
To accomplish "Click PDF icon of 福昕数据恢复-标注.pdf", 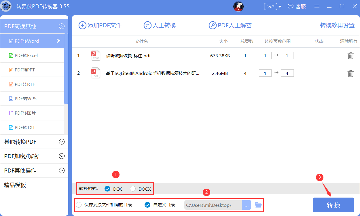I will 96,55.
